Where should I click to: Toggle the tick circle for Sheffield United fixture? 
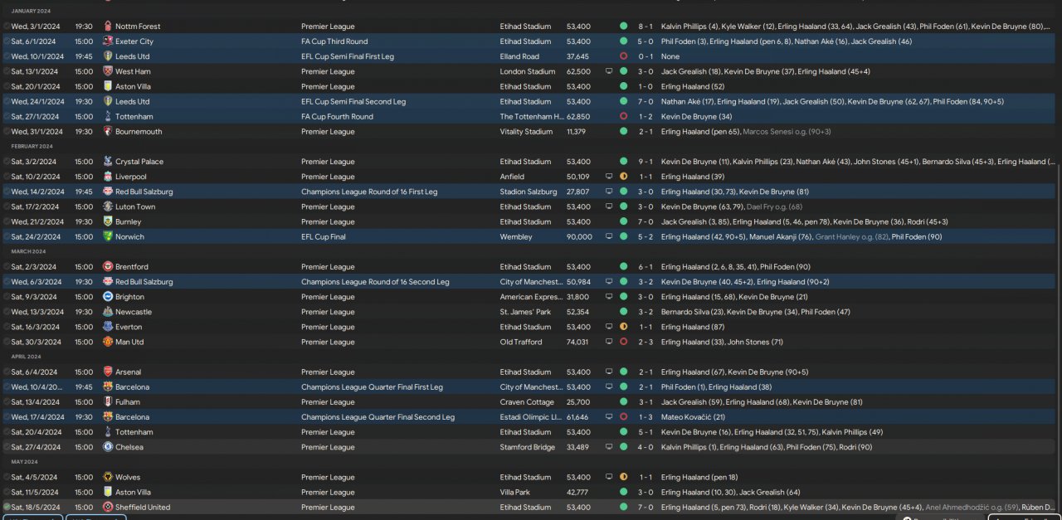coord(7,507)
